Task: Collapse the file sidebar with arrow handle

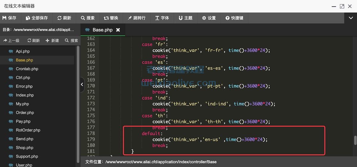Action: (x=82, y=85)
